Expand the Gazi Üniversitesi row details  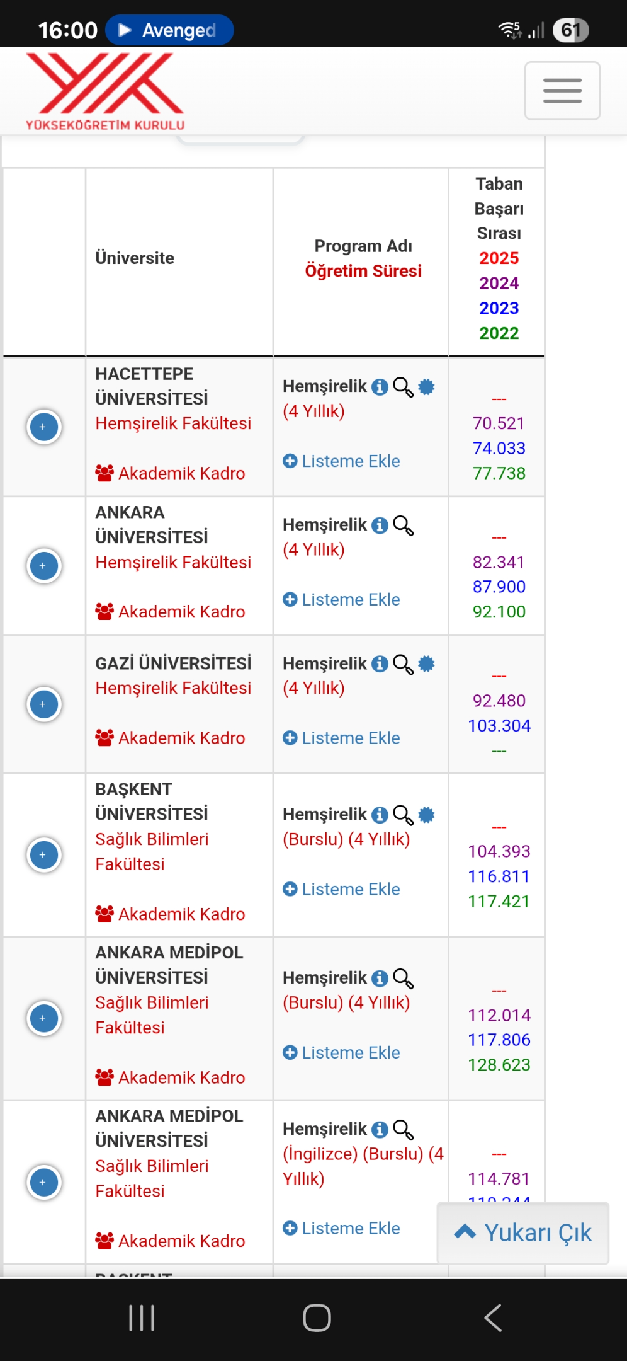[43, 704]
